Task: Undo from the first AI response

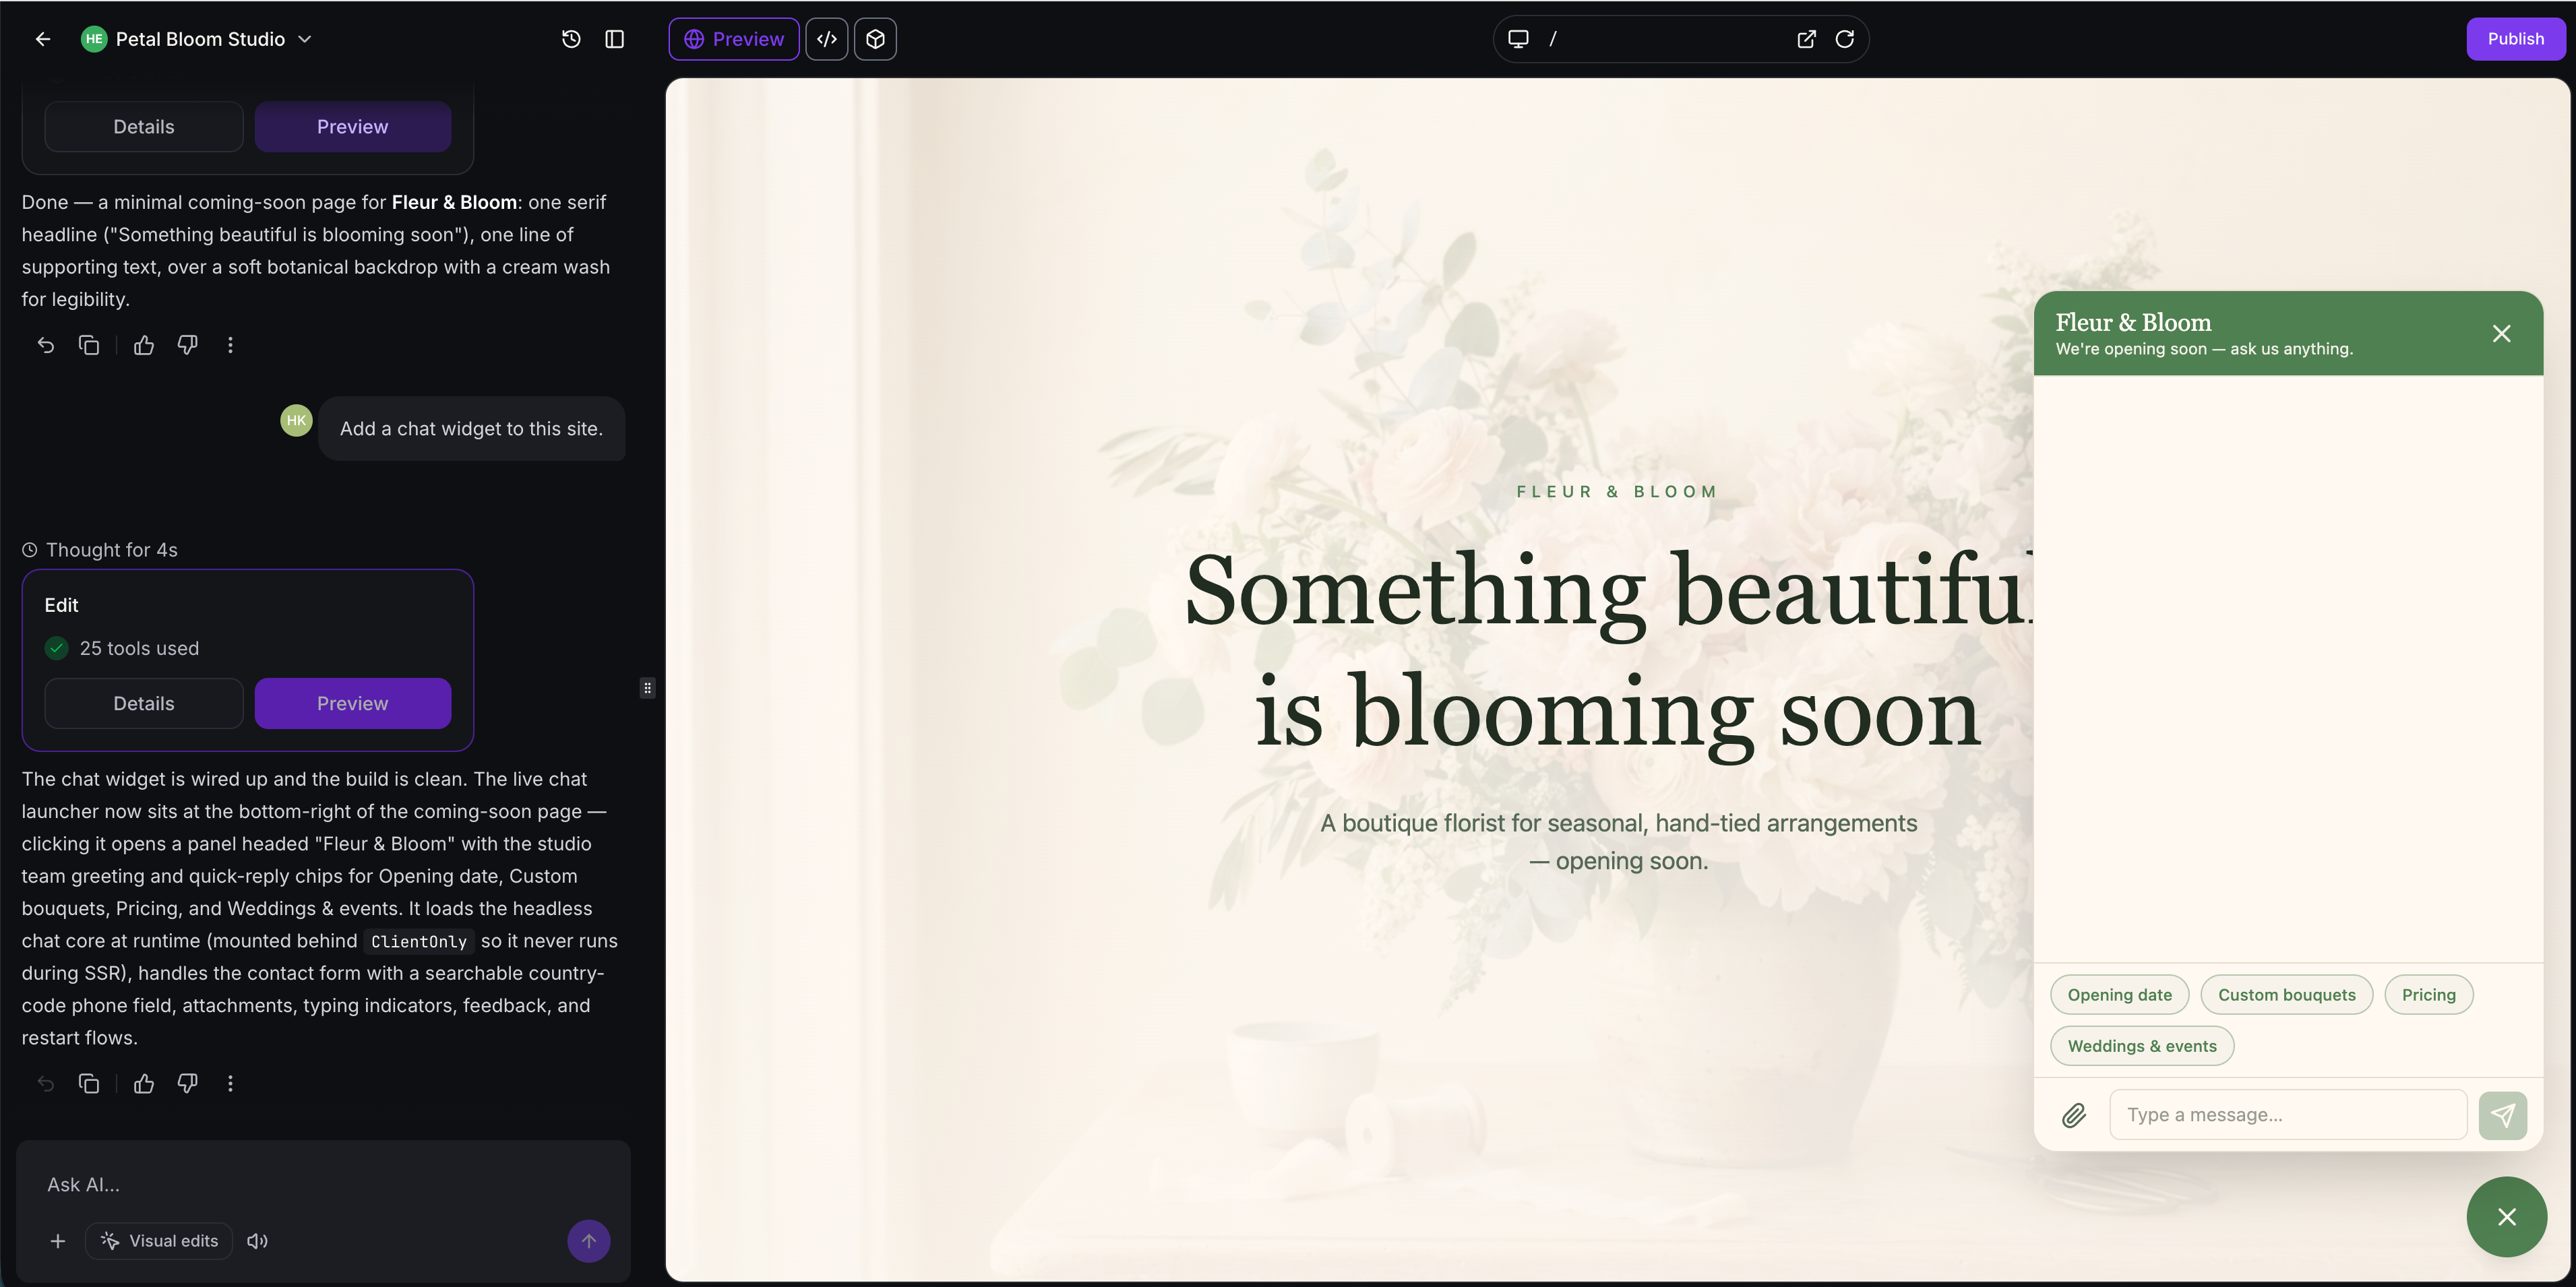Action: 46,345
